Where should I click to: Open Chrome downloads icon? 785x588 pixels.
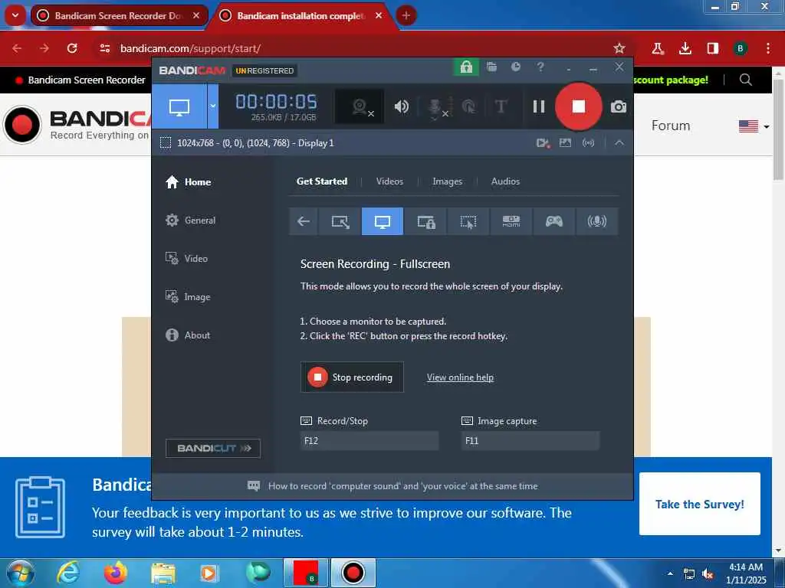click(685, 48)
